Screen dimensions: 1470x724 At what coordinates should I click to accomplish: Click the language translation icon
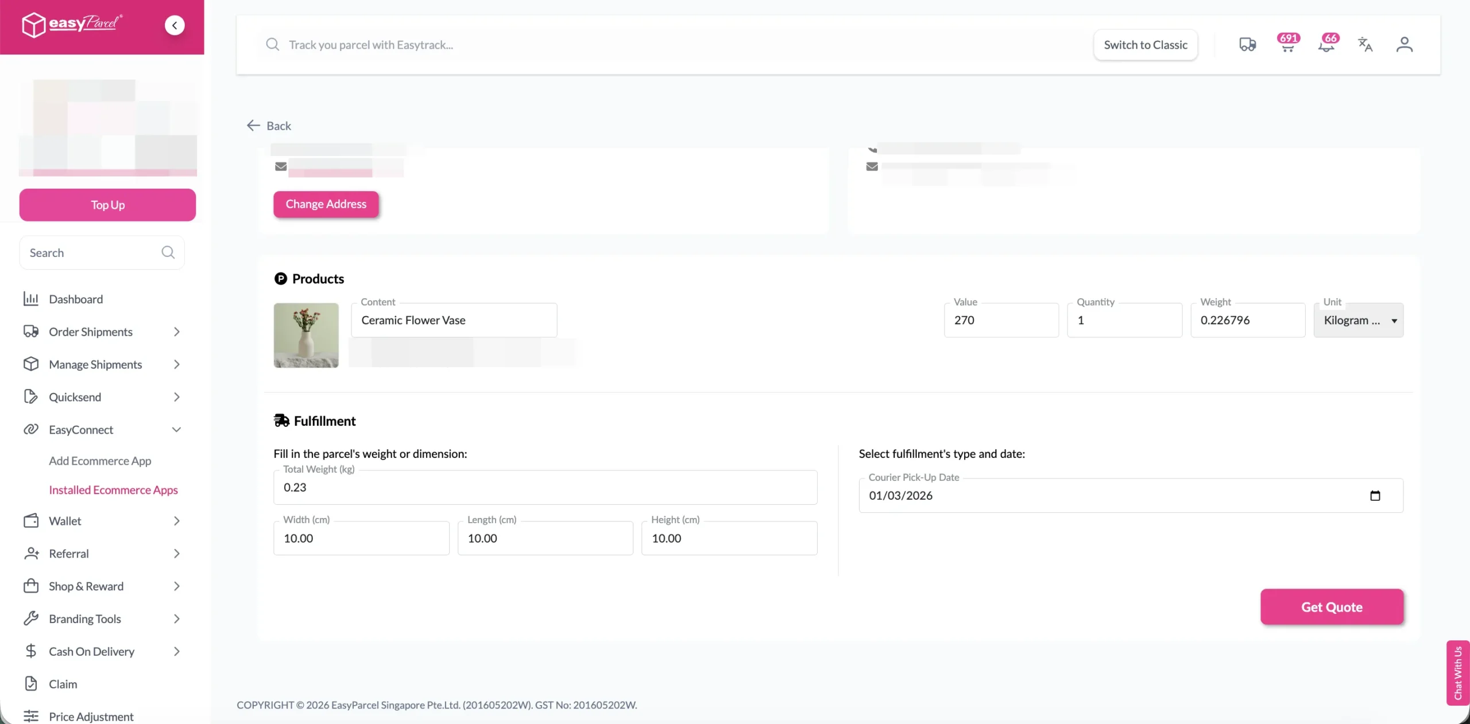(x=1365, y=45)
